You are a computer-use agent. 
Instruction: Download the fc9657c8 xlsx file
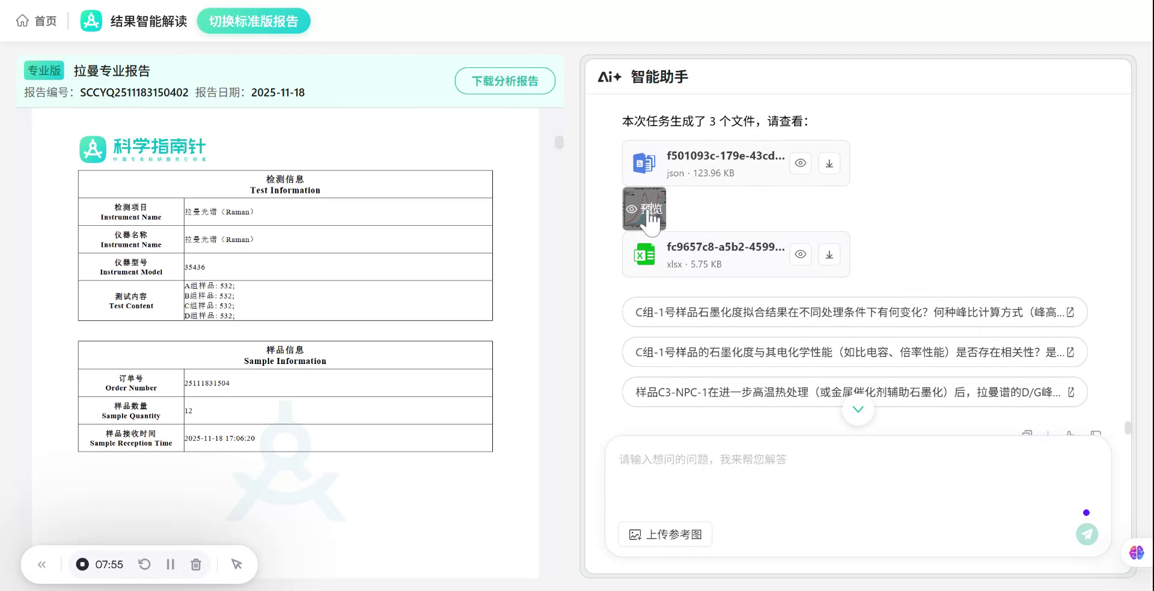tap(829, 254)
